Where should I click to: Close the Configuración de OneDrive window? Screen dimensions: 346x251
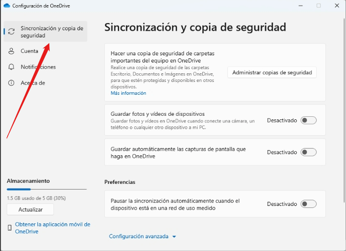(337, 6)
